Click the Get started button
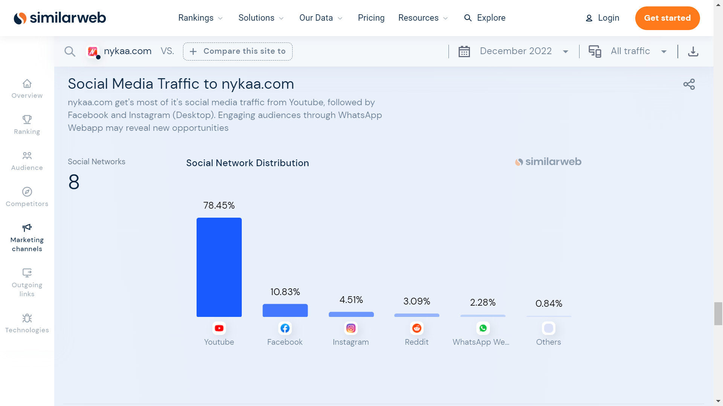The width and height of the screenshot is (723, 406). [667, 18]
